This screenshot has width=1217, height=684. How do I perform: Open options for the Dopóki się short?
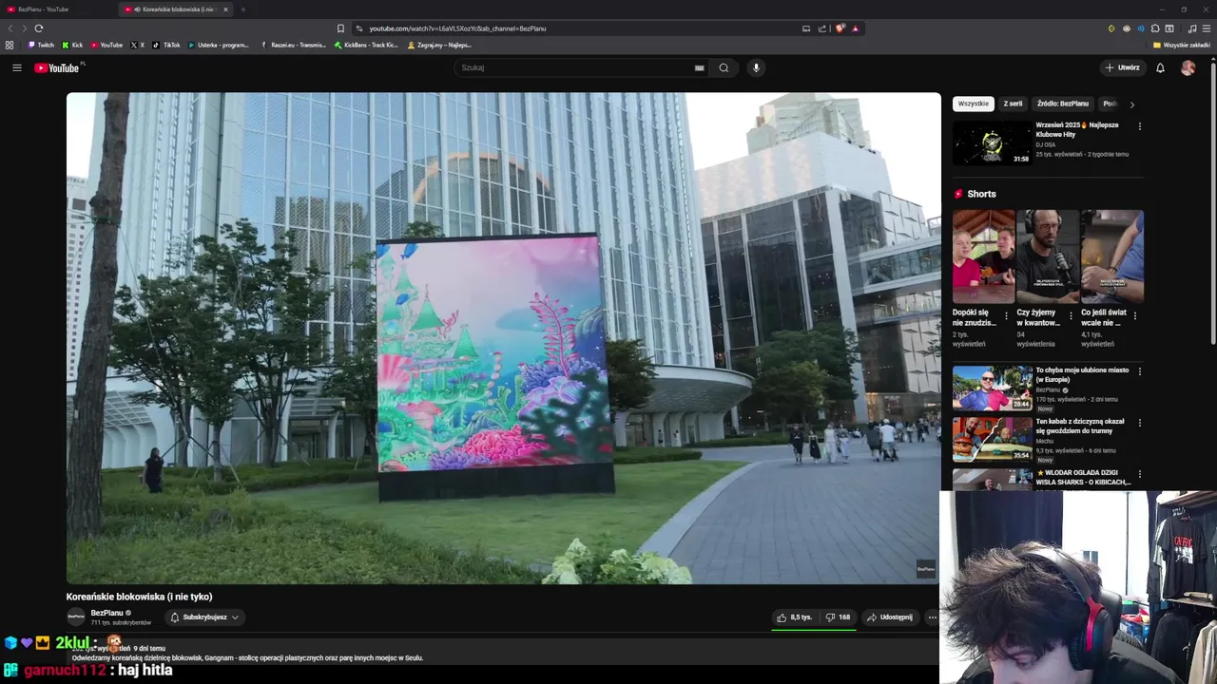(x=1006, y=315)
